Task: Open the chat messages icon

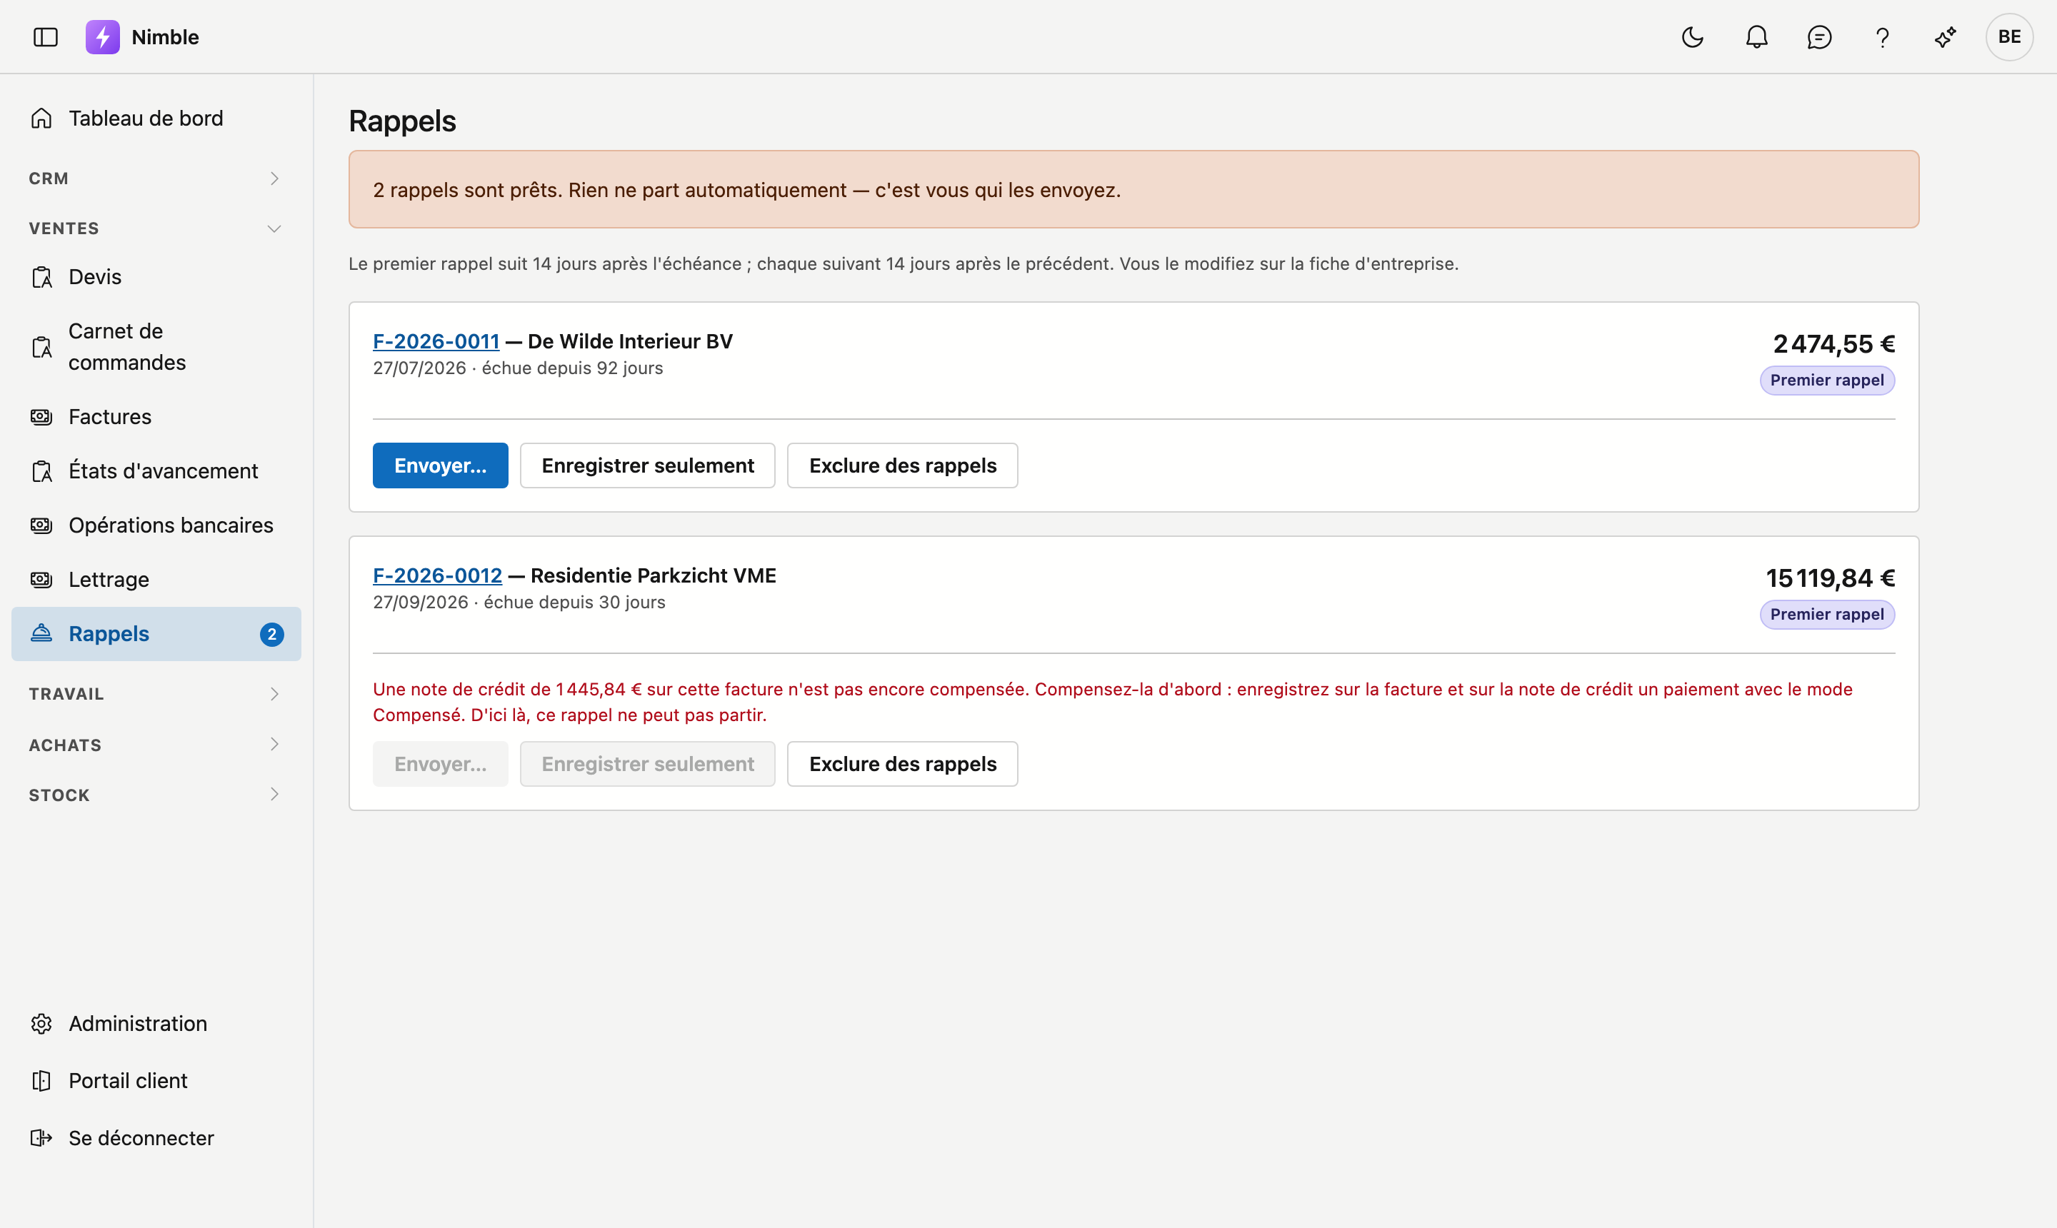Action: [x=1819, y=37]
